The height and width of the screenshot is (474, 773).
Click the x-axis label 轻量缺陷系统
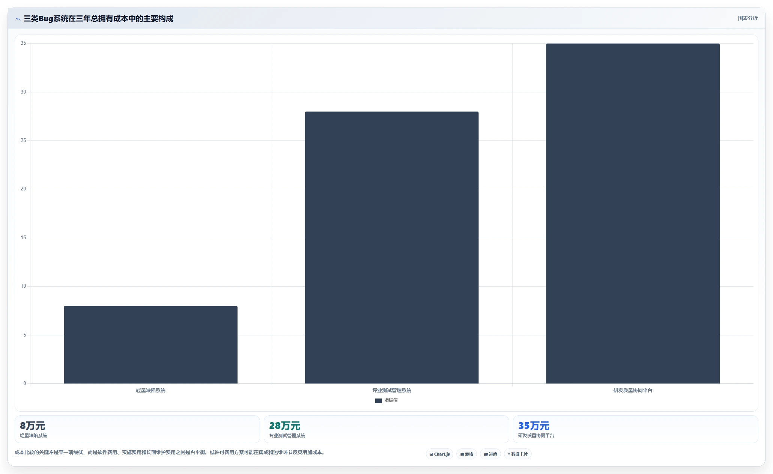pos(150,390)
